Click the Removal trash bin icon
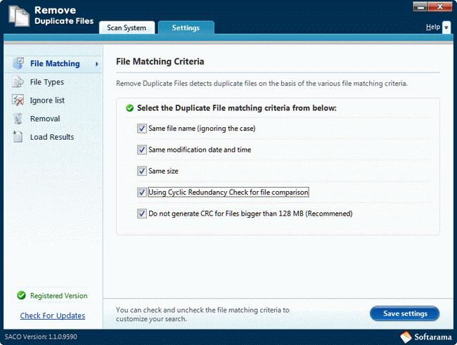 click(18, 119)
